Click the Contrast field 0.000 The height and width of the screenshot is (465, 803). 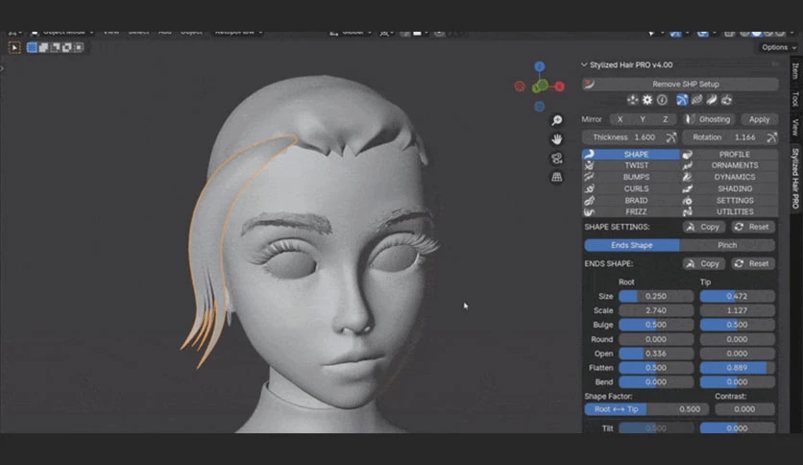coord(744,409)
